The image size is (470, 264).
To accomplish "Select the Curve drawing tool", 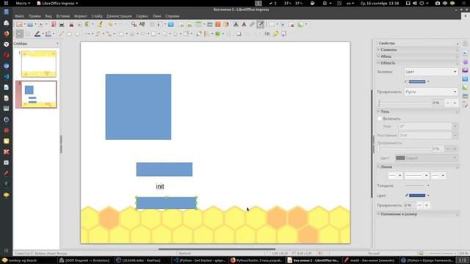I will tap(98, 34).
